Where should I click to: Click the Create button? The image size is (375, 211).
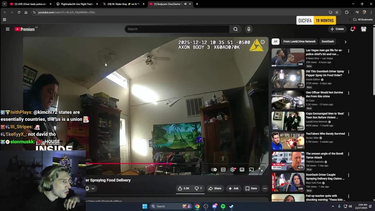(337, 29)
